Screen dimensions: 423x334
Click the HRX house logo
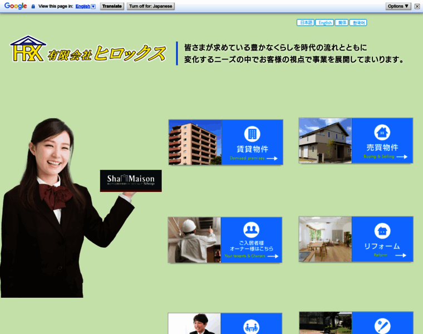click(28, 49)
